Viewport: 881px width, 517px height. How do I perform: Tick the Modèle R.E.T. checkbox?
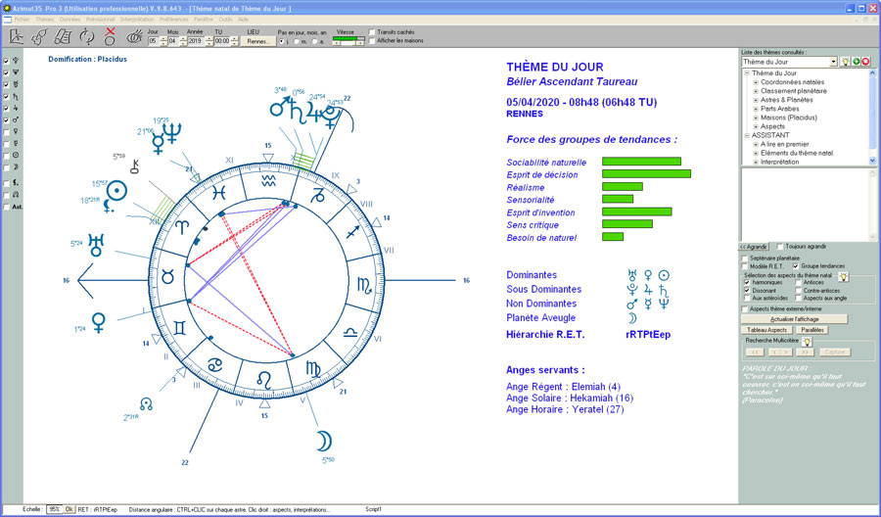coord(745,266)
